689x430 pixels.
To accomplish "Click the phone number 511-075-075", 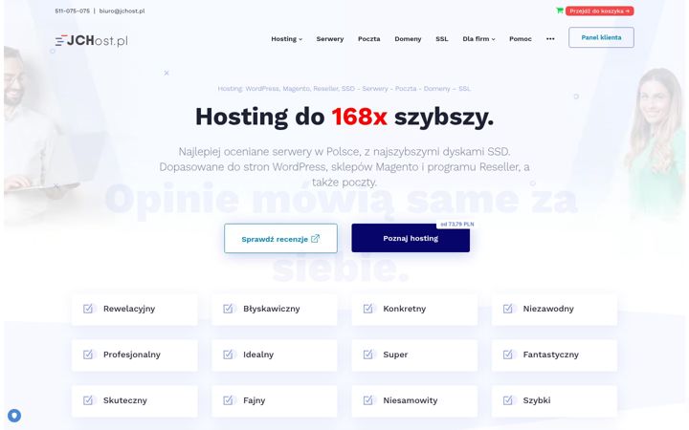I will point(72,11).
